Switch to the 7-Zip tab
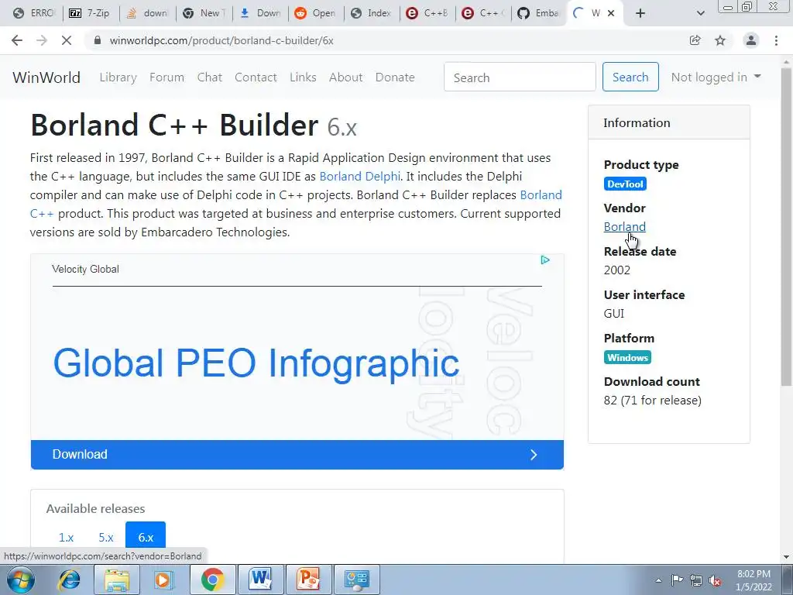The width and height of the screenshot is (793, 595). [x=89, y=13]
